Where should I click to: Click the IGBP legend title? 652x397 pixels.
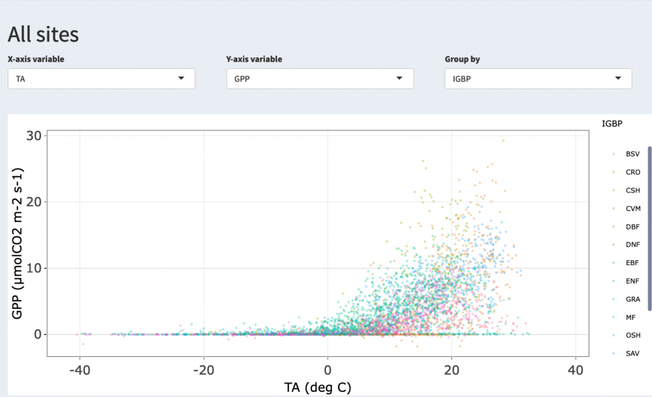click(x=613, y=124)
